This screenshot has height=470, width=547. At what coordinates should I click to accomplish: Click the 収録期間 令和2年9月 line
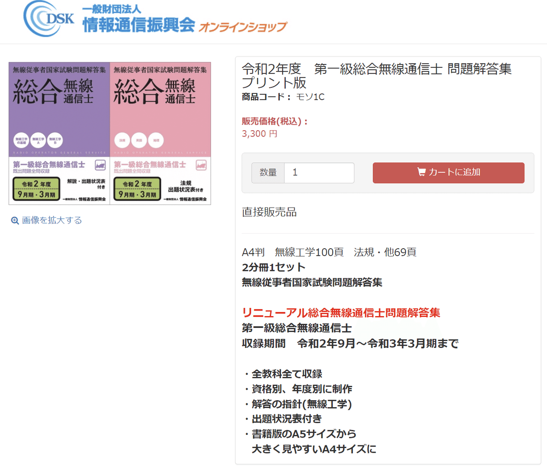(350, 343)
